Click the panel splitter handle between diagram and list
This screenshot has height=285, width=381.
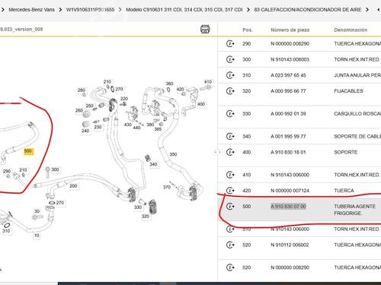coord(218,152)
